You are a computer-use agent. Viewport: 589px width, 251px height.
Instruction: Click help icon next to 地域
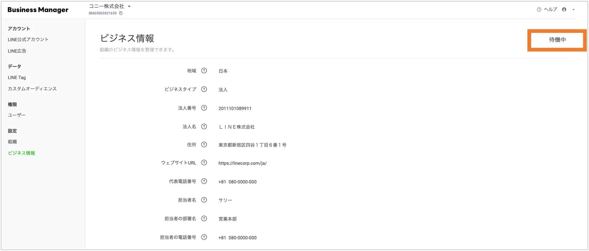tap(204, 71)
